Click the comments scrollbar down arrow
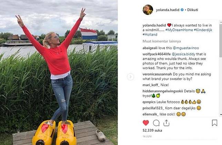Screen dimensions: 222x145 (x=221, y=115)
